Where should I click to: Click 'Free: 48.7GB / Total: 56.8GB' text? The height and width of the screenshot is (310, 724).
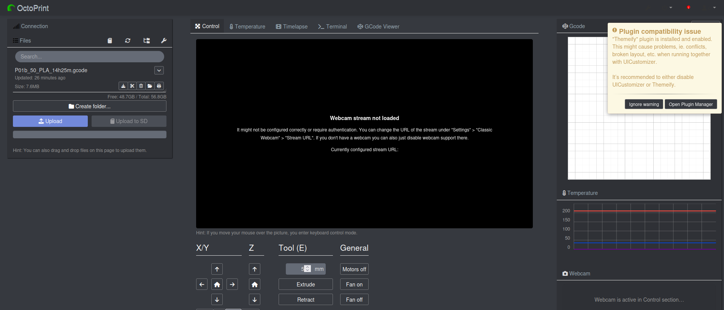pos(137,97)
